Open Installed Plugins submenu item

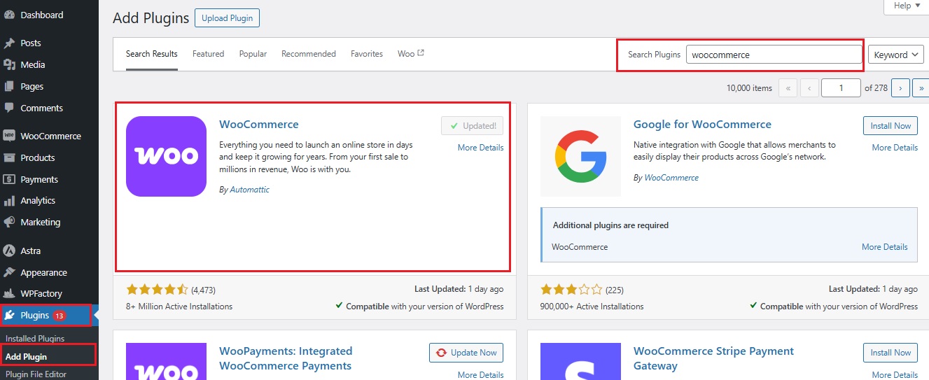coord(35,339)
